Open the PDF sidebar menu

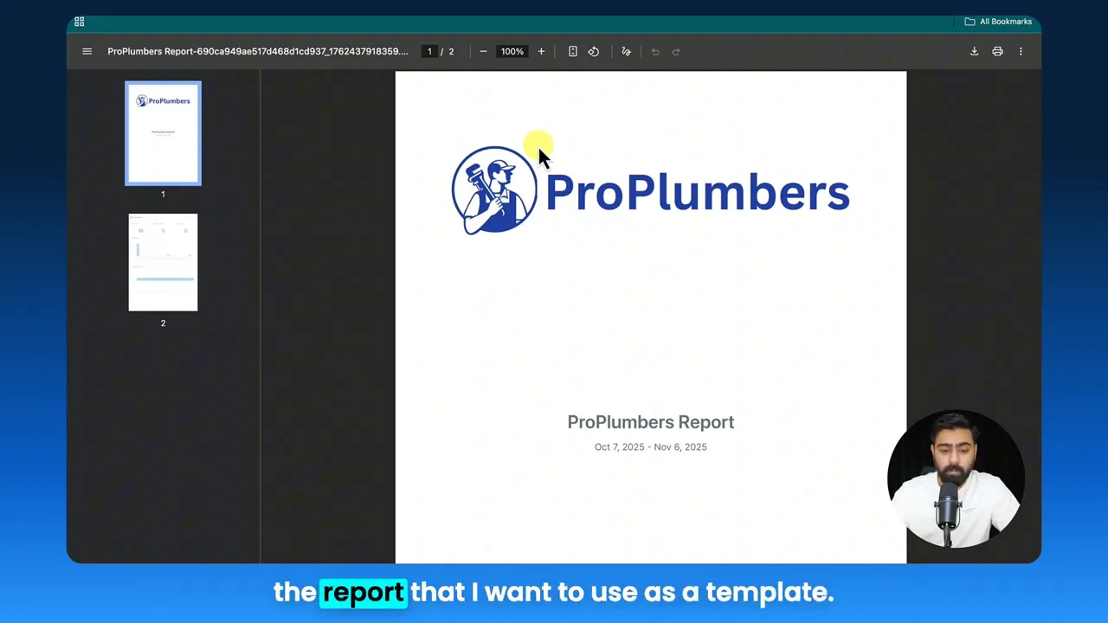pyautogui.click(x=87, y=51)
